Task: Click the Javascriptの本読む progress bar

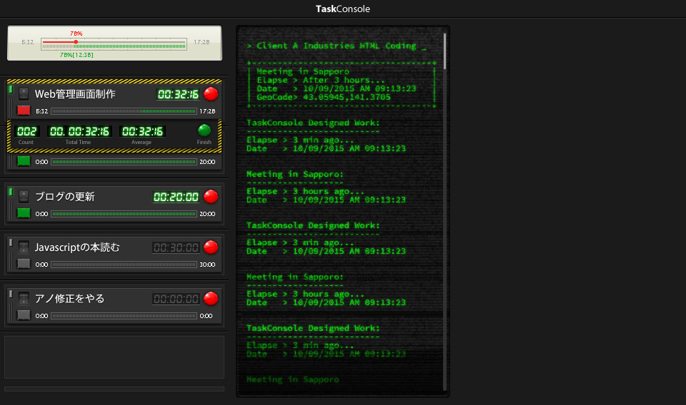Action: (x=124, y=265)
